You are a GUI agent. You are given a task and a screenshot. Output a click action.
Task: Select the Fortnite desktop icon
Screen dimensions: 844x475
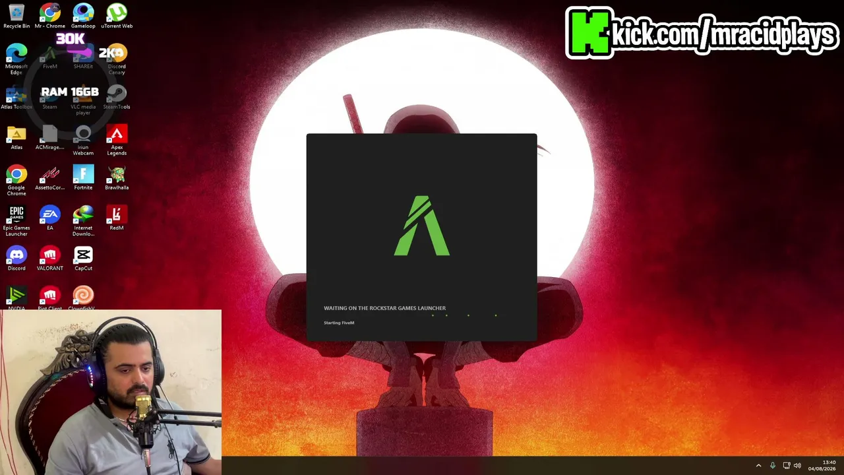(83, 178)
